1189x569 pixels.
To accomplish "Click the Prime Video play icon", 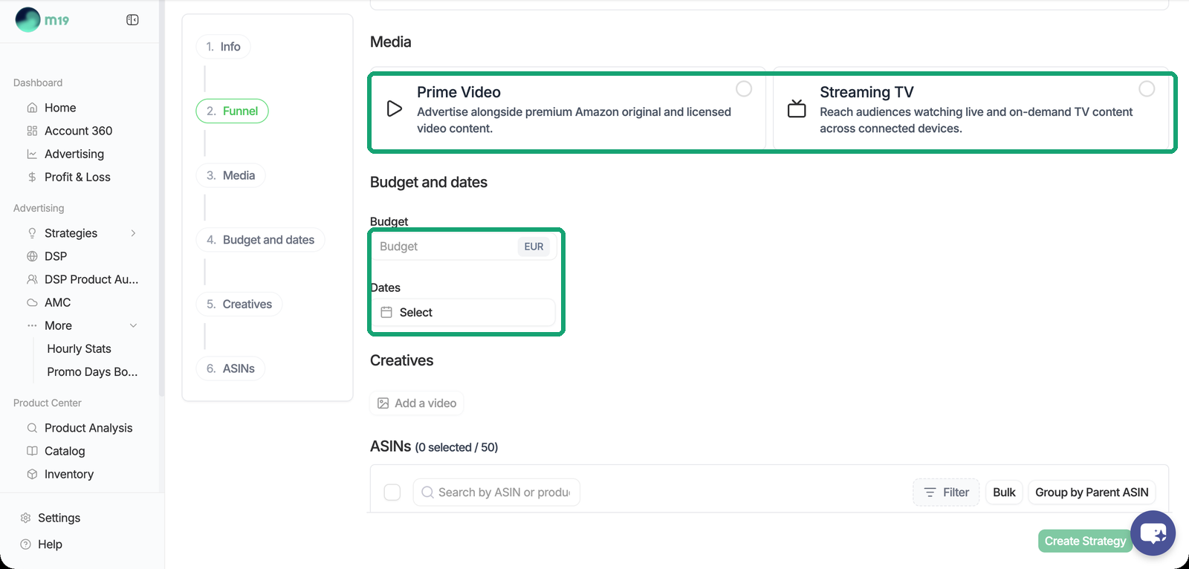I will pyautogui.click(x=395, y=109).
